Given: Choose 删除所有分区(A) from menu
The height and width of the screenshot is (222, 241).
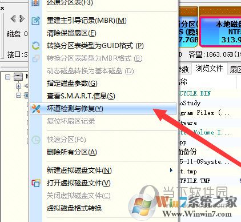Looking at the screenshot, I should pos(72,152).
